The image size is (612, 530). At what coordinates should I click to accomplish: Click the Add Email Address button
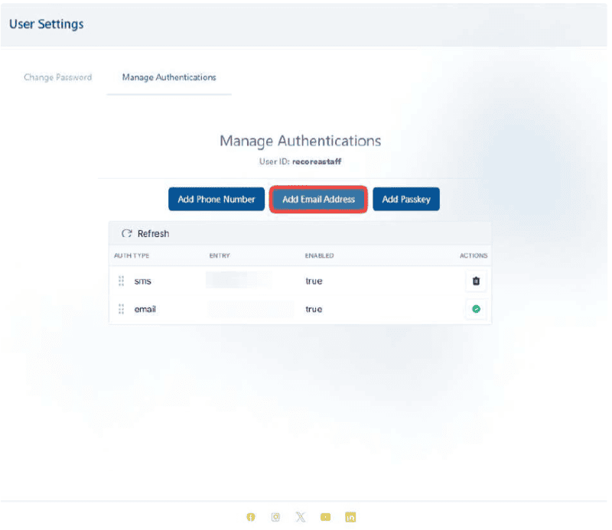point(319,200)
